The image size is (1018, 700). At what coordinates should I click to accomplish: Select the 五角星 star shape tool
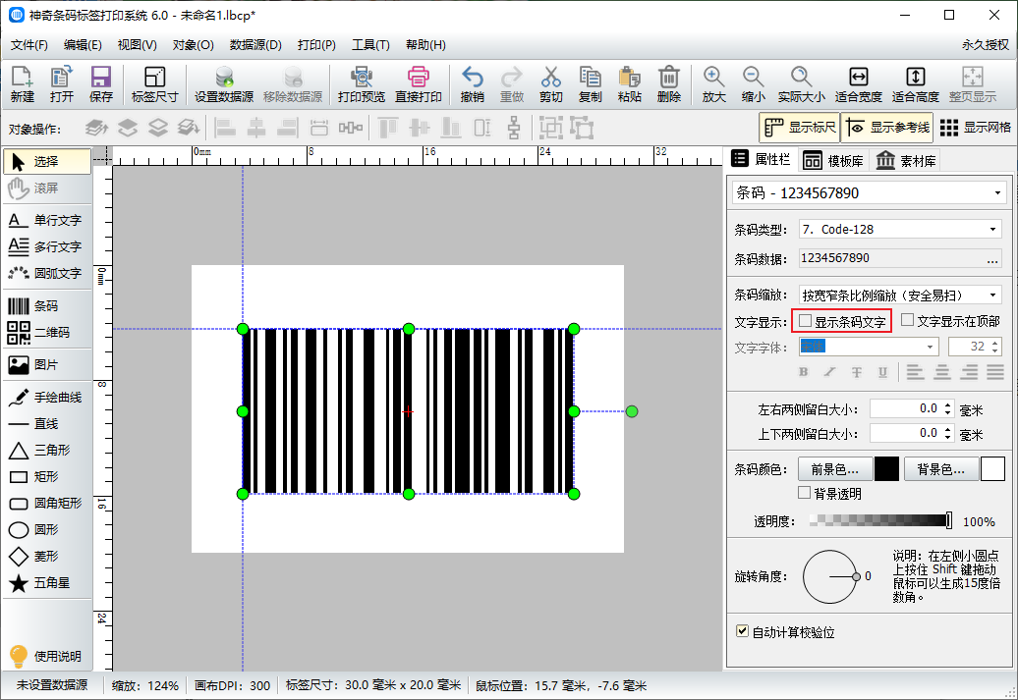47,583
